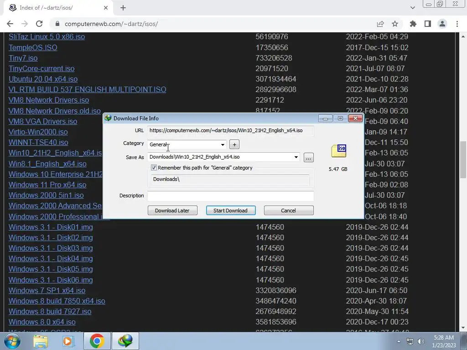Click the Download Later button
Image resolution: width=467 pixels, height=350 pixels.
tap(172, 211)
